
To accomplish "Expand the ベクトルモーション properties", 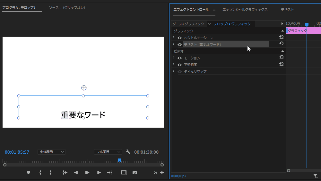I will pos(174,37).
